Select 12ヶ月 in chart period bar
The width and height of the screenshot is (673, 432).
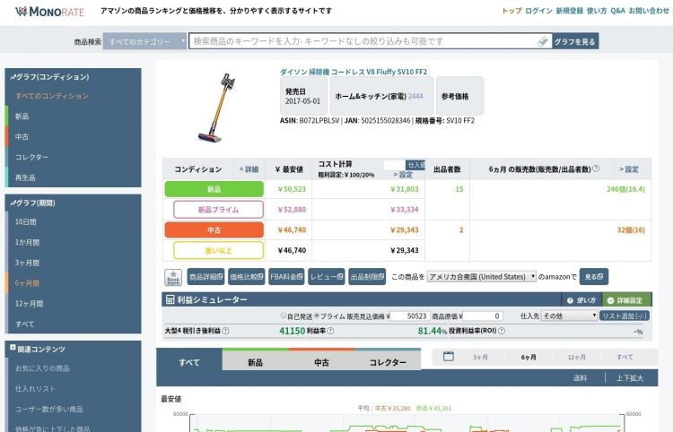576,357
